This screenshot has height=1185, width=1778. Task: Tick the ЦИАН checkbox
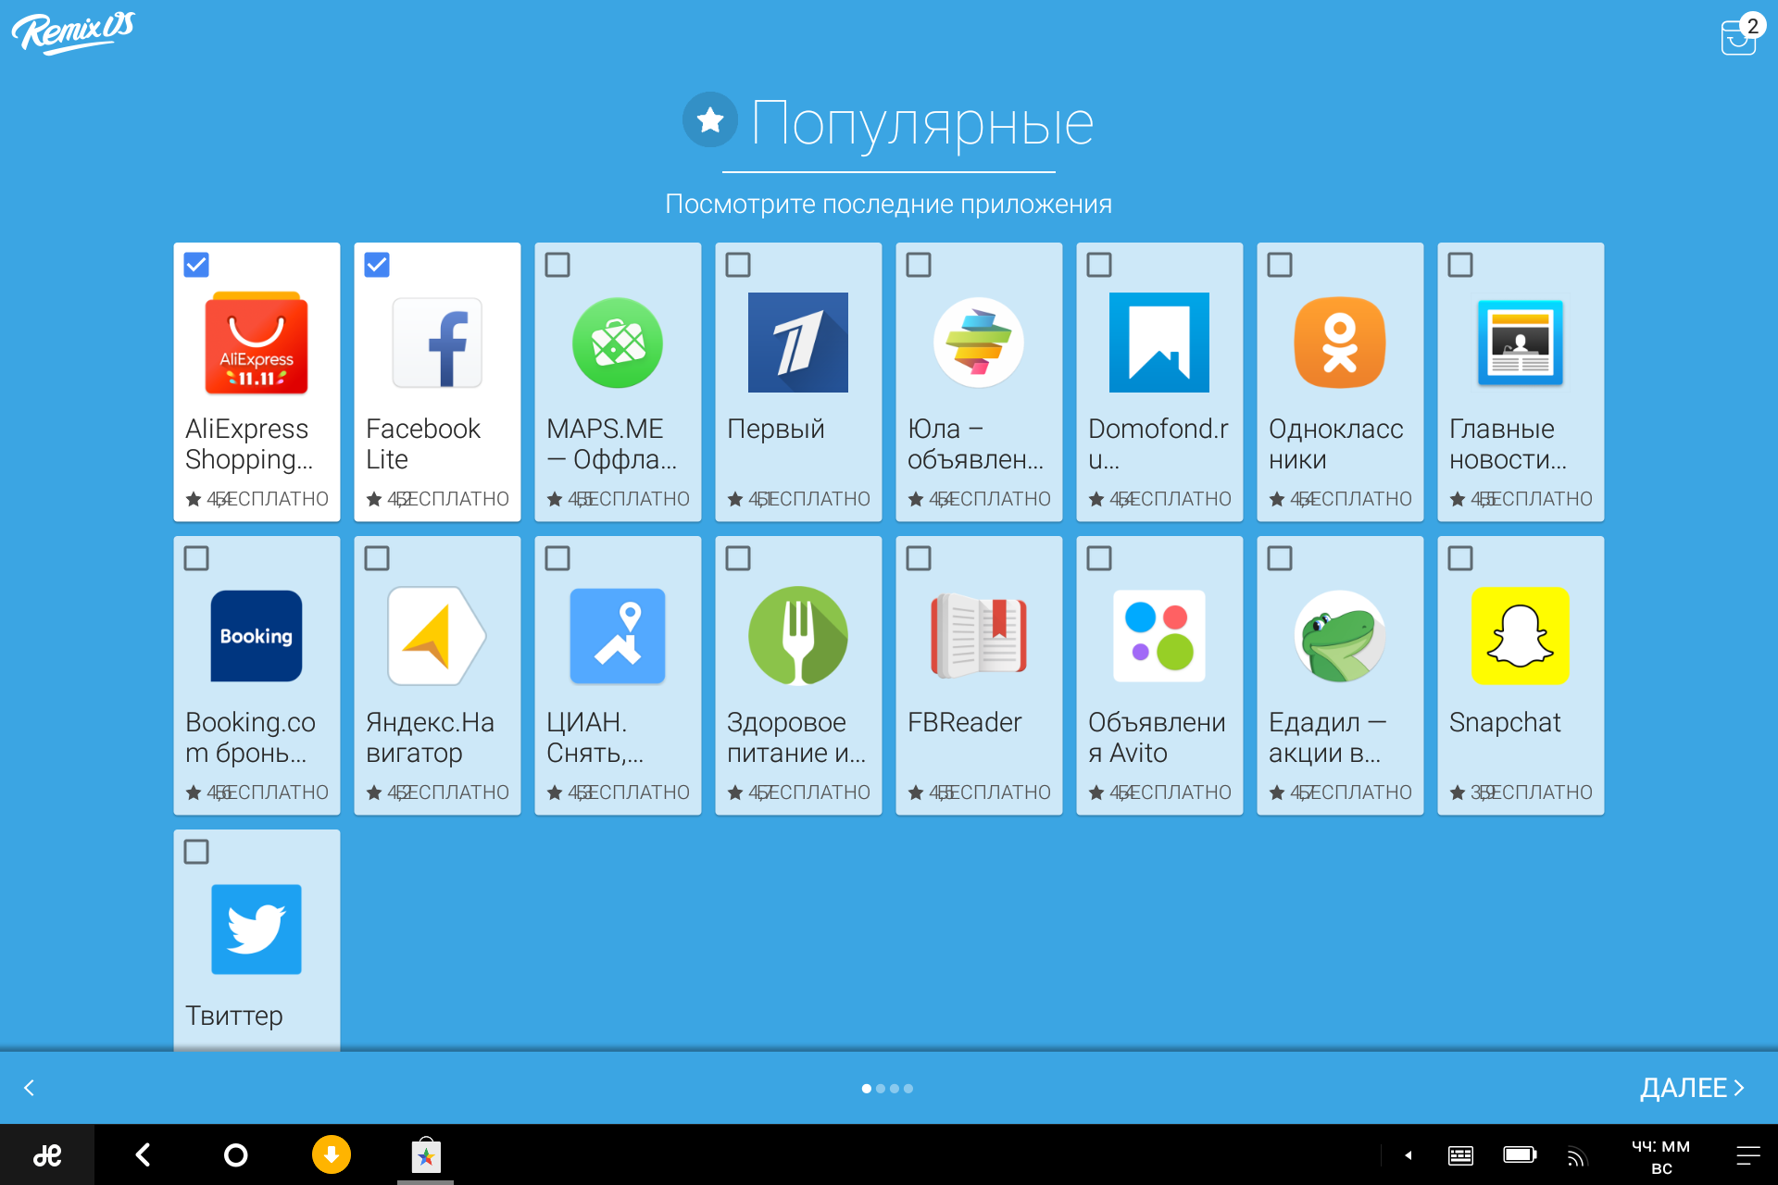pos(557,558)
